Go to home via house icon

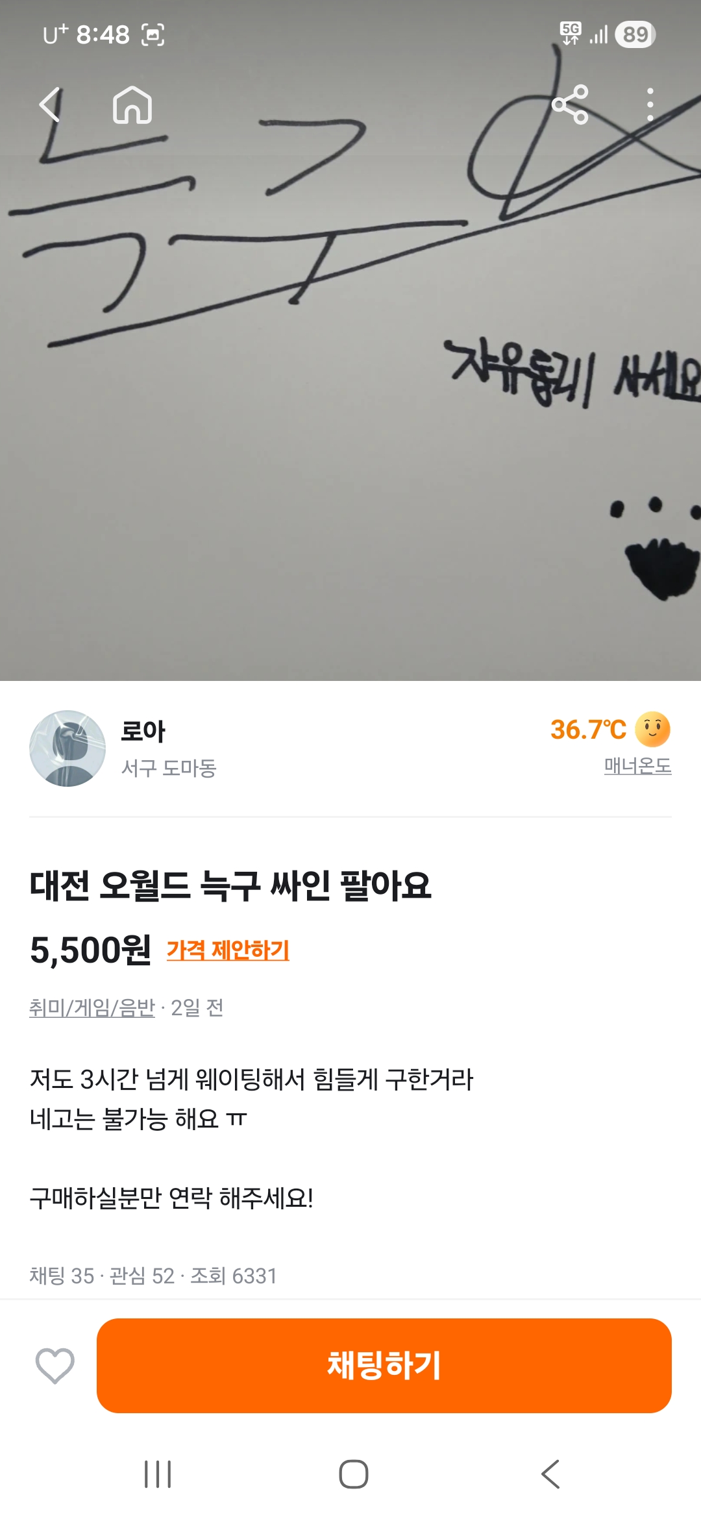(x=132, y=105)
